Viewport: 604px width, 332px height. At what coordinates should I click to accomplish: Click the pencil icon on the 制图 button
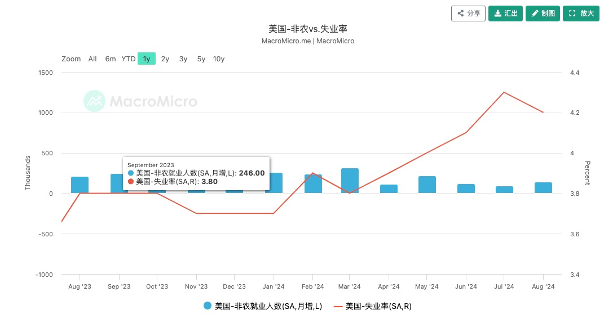coord(536,13)
